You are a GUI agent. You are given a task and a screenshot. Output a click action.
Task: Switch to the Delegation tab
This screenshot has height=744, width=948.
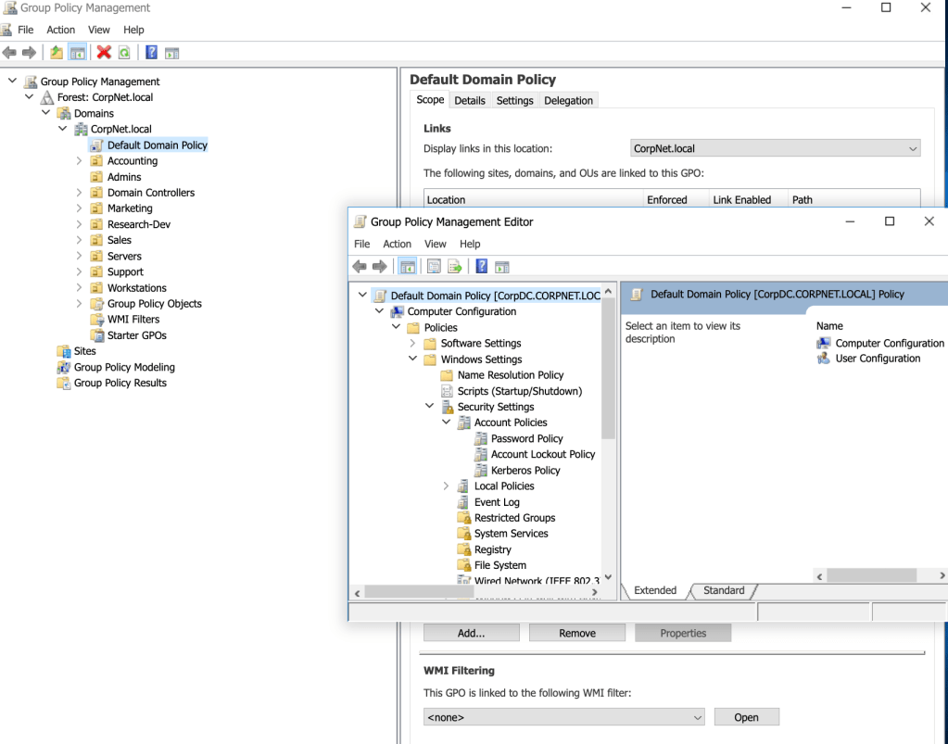coord(568,100)
